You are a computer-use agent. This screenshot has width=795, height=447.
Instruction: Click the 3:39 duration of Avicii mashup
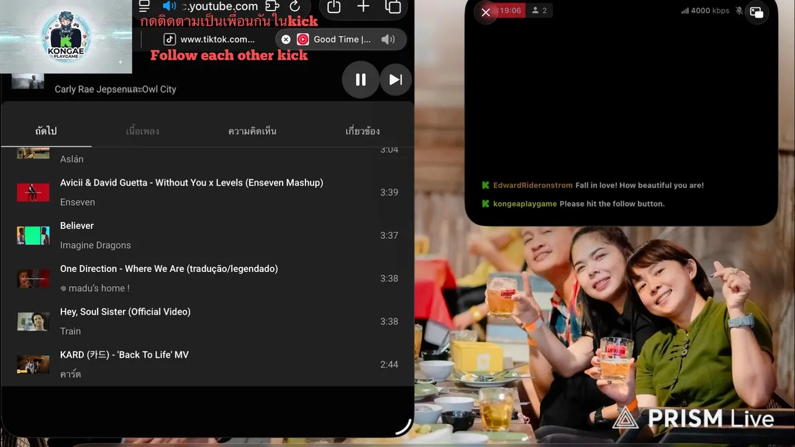tap(389, 192)
